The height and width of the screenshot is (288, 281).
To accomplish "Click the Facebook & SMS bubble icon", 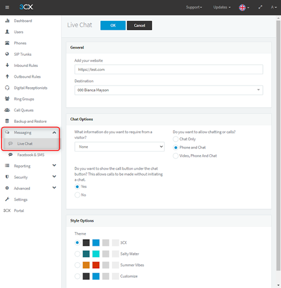I will coord(11,155).
